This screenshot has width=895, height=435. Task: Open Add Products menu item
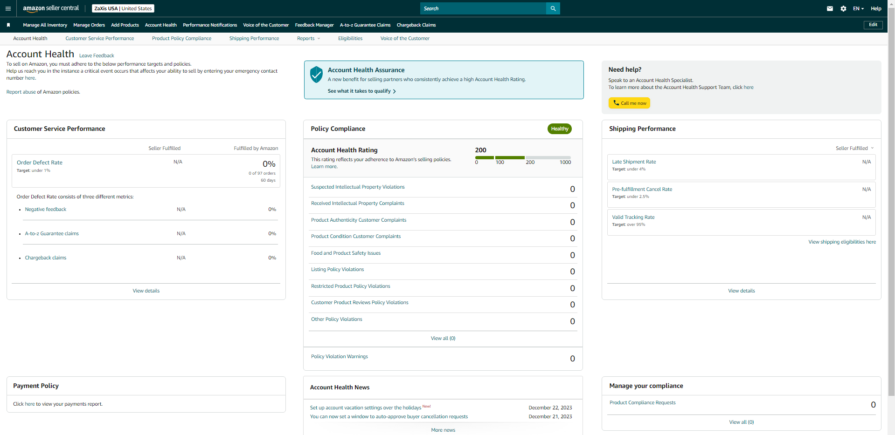125,25
